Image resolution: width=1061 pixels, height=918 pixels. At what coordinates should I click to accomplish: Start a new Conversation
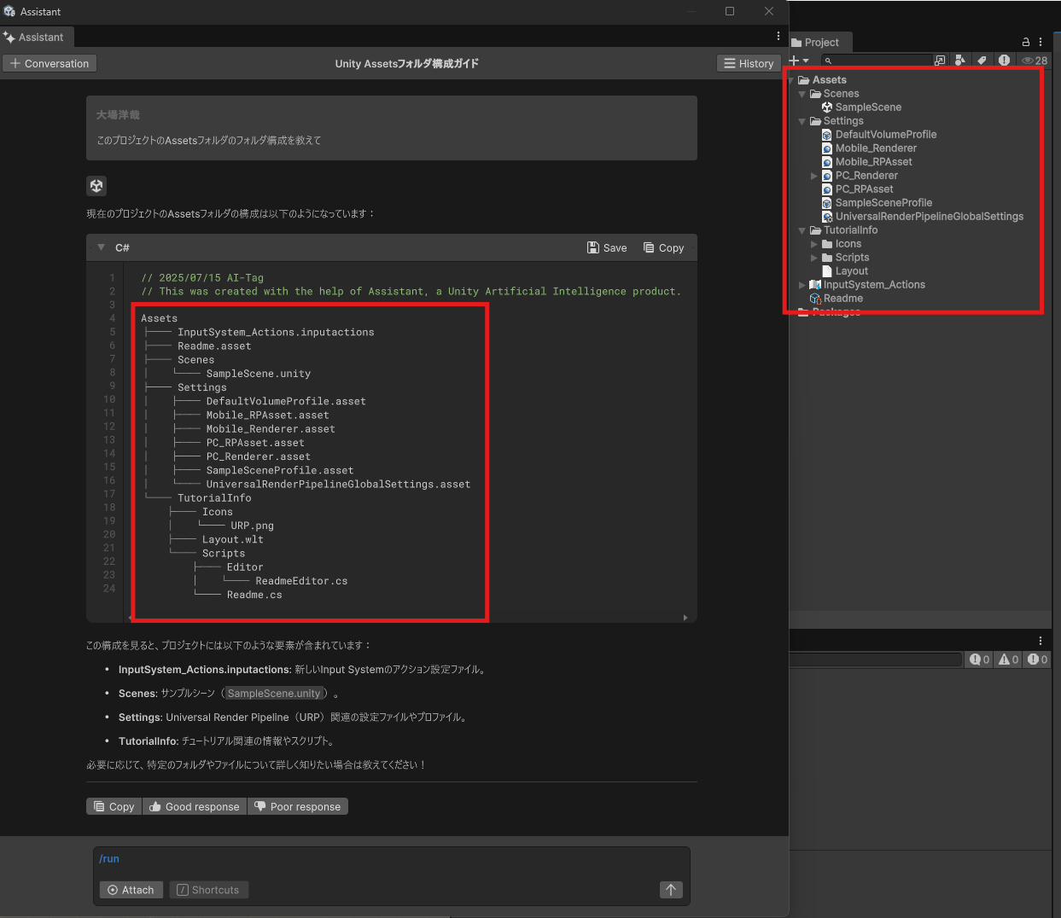pos(49,63)
